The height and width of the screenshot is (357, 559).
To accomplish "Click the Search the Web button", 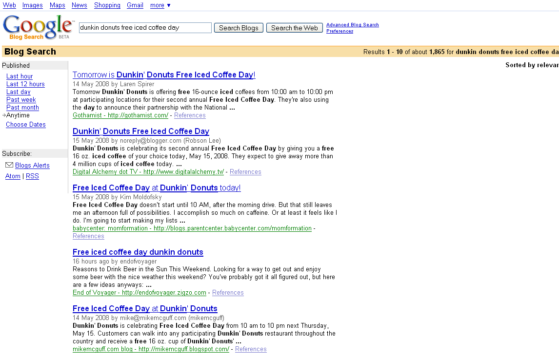I will point(295,28).
